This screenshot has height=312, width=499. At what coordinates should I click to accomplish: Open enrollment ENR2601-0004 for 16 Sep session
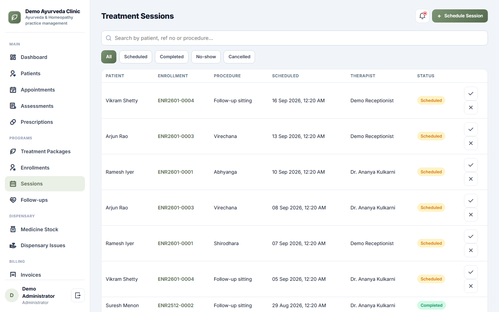tap(176, 101)
